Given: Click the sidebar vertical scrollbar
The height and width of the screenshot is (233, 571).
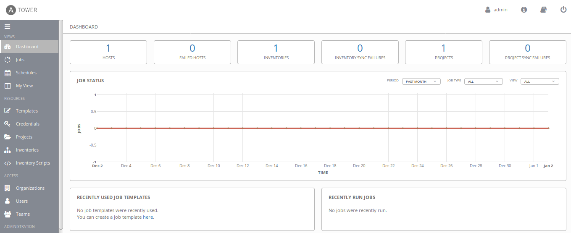Looking at the screenshot, I should [x=61, y=126].
